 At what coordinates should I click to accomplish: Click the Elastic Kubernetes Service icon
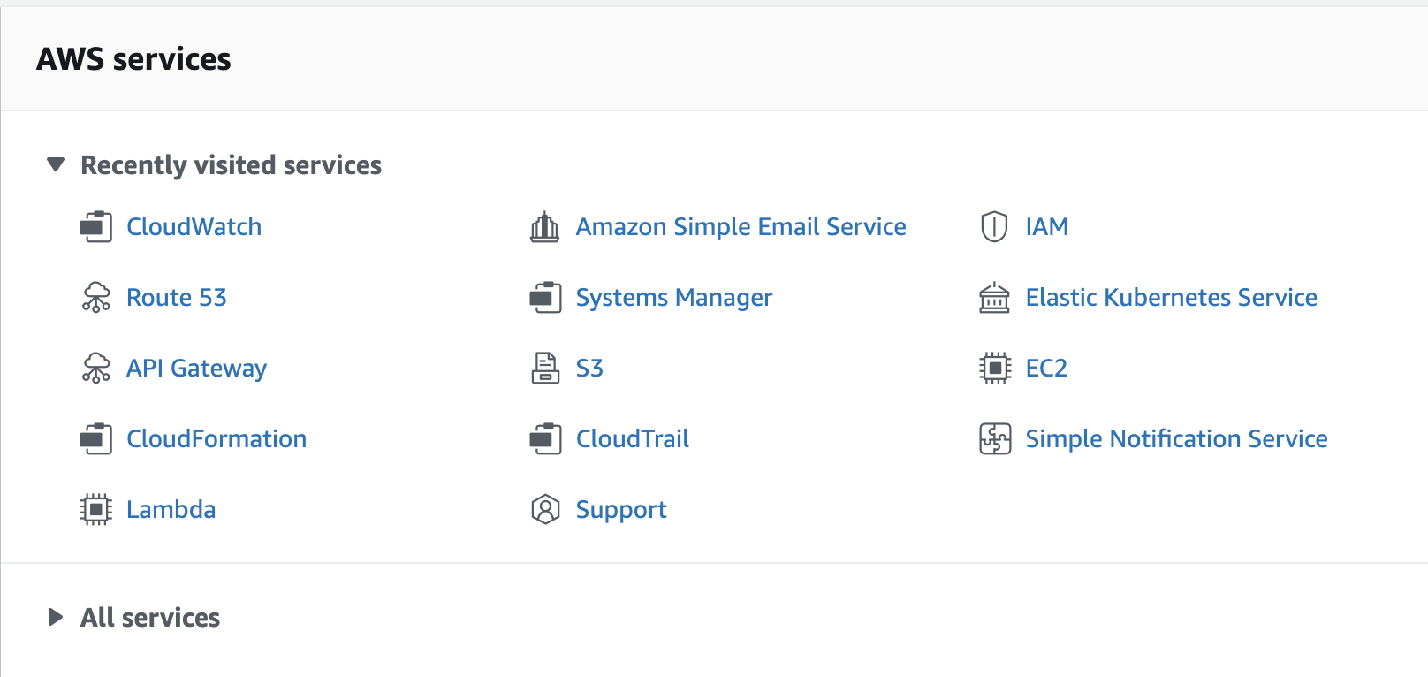point(995,298)
